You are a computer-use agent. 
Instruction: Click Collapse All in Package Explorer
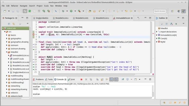[9, 24]
